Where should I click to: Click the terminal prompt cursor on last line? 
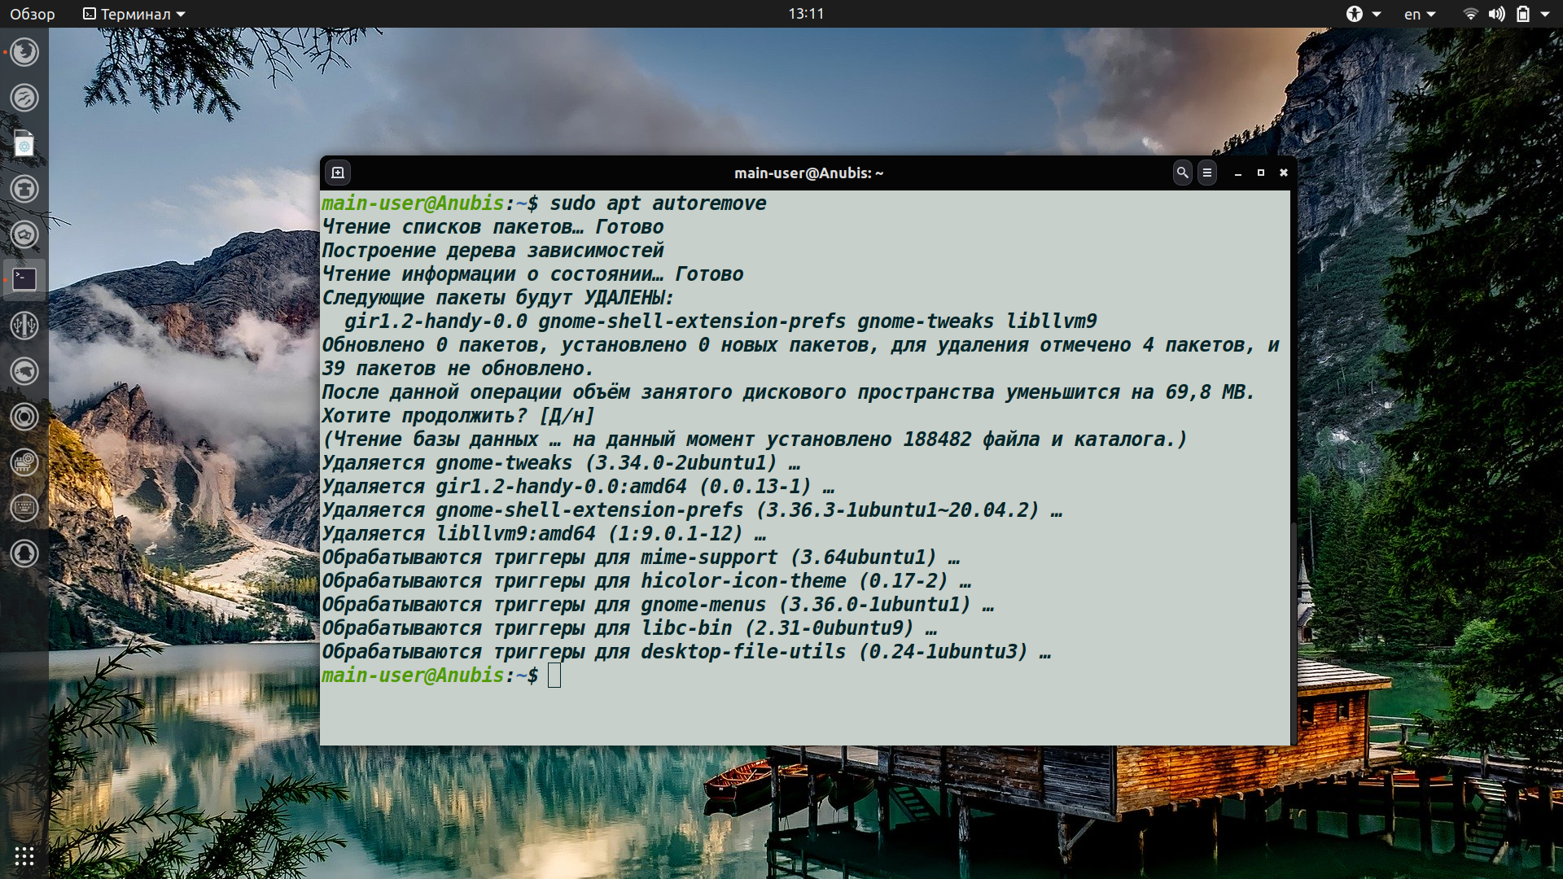(x=554, y=676)
